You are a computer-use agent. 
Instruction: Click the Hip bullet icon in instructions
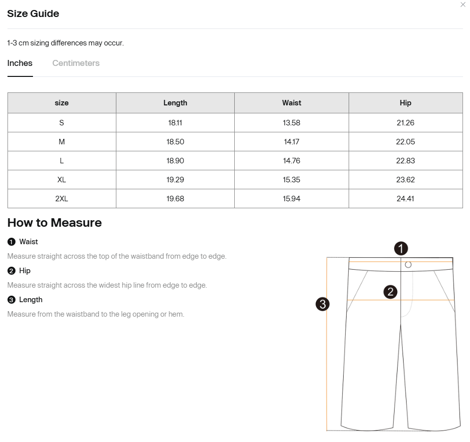pos(11,271)
